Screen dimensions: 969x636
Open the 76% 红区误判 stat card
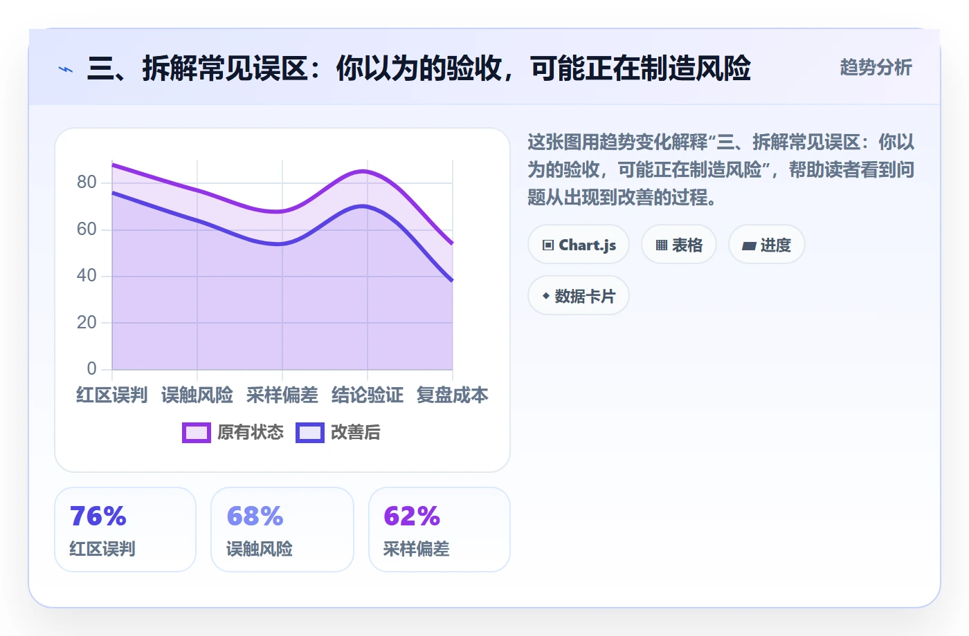click(x=125, y=530)
